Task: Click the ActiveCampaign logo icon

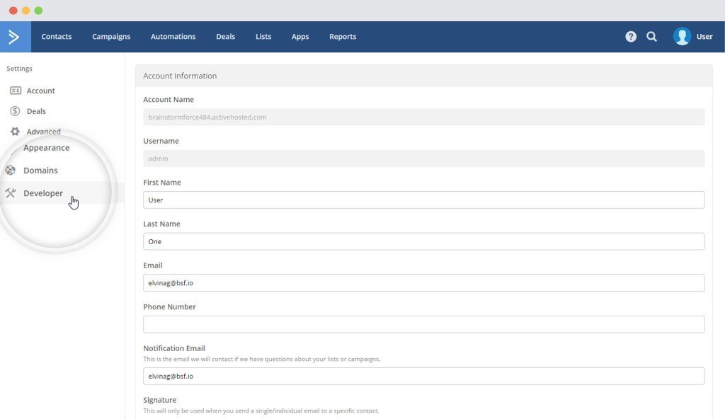Action: coord(14,36)
